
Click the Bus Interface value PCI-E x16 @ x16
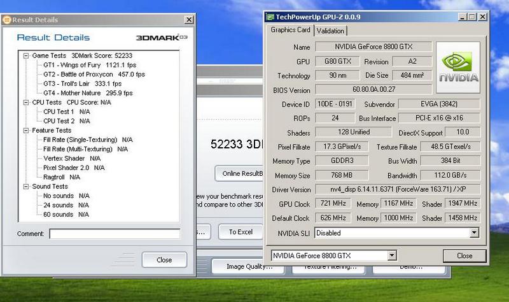[x=439, y=118]
